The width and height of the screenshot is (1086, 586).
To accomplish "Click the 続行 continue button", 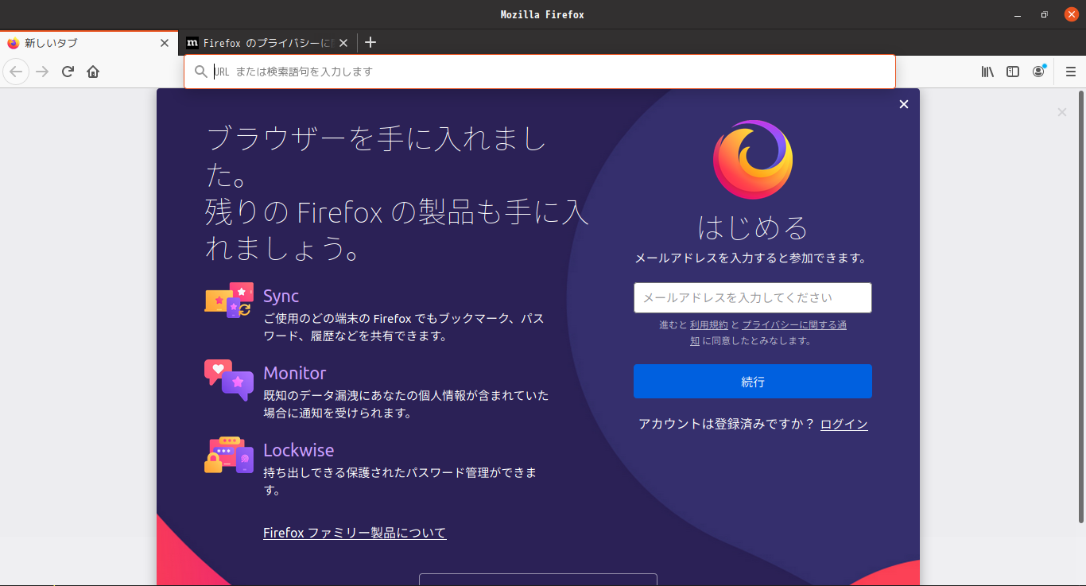I will [752, 381].
